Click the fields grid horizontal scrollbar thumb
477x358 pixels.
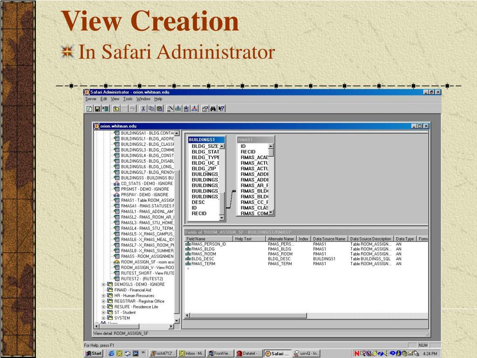pyautogui.click(x=248, y=316)
